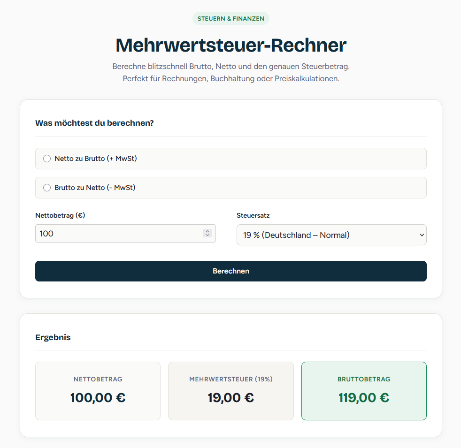Viewport: 461px width, 448px height.
Task: Click inside the Nettobetrag input field
Action: pos(117,233)
